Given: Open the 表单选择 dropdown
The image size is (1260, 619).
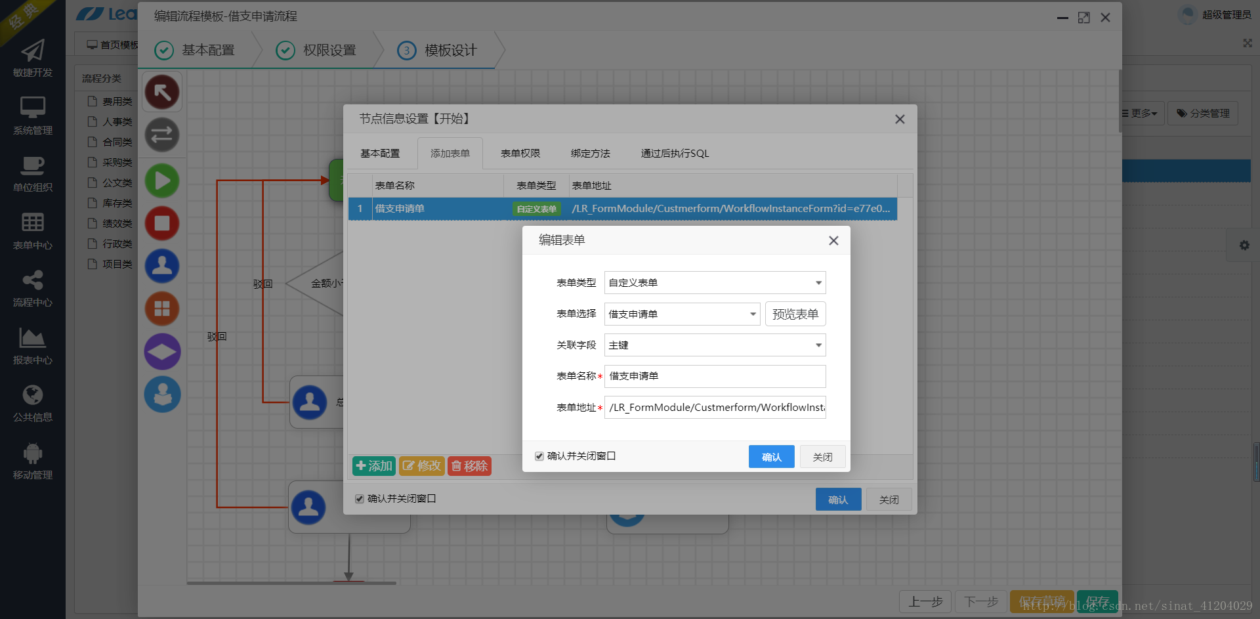Looking at the screenshot, I should (682, 314).
